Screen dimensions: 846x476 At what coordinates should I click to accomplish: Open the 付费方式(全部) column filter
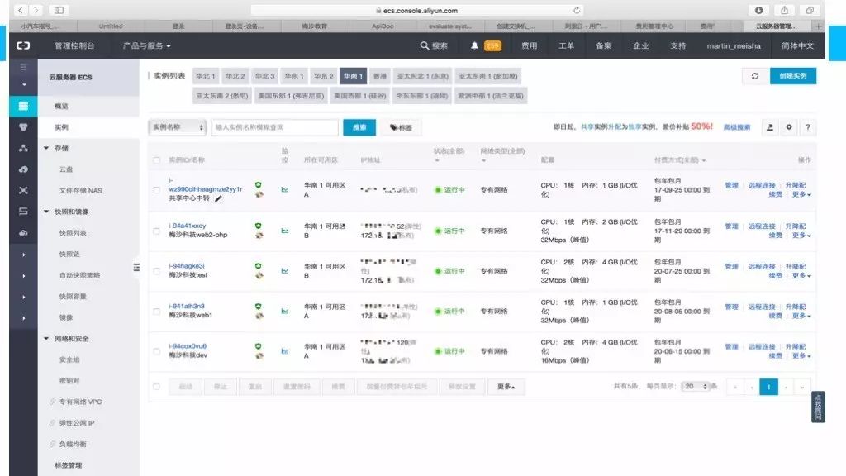[x=680, y=160]
